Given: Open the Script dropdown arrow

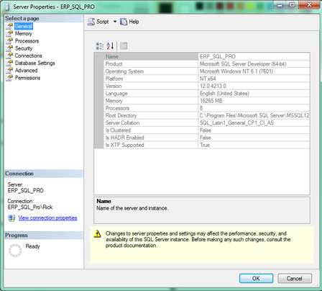Looking at the screenshot, I should click(115, 22).
